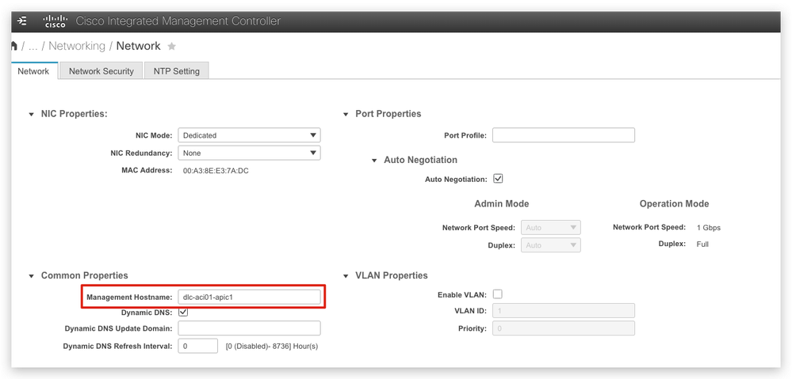Select the '1 Gbps' operation speed value
The height and width of the screenshot is (379, 792).
pos(709,227)
